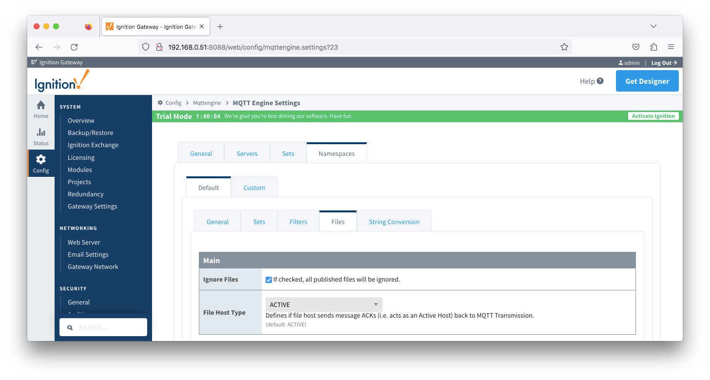Click the Mqttengine breadcrumb link
Viewport: 710px width, 380px height.
(x=207, y=103)
